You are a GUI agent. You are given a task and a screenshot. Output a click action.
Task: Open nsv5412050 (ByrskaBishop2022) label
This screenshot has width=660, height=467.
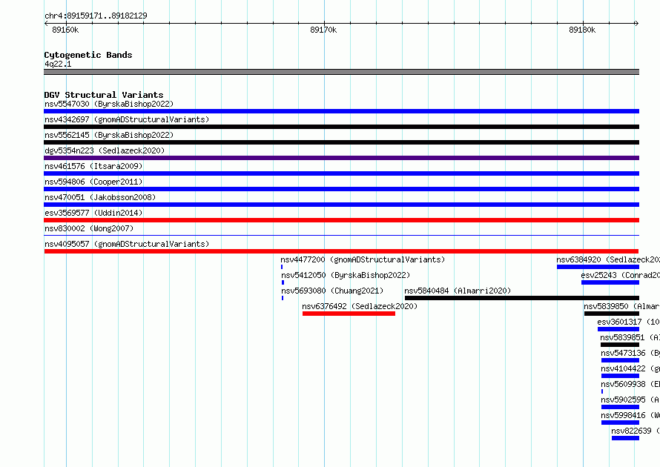[346, 275]
